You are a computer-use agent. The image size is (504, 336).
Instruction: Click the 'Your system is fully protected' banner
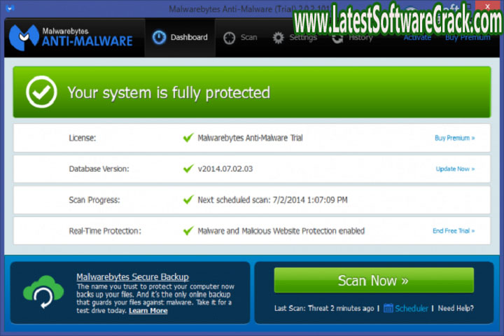coord(252,92)
